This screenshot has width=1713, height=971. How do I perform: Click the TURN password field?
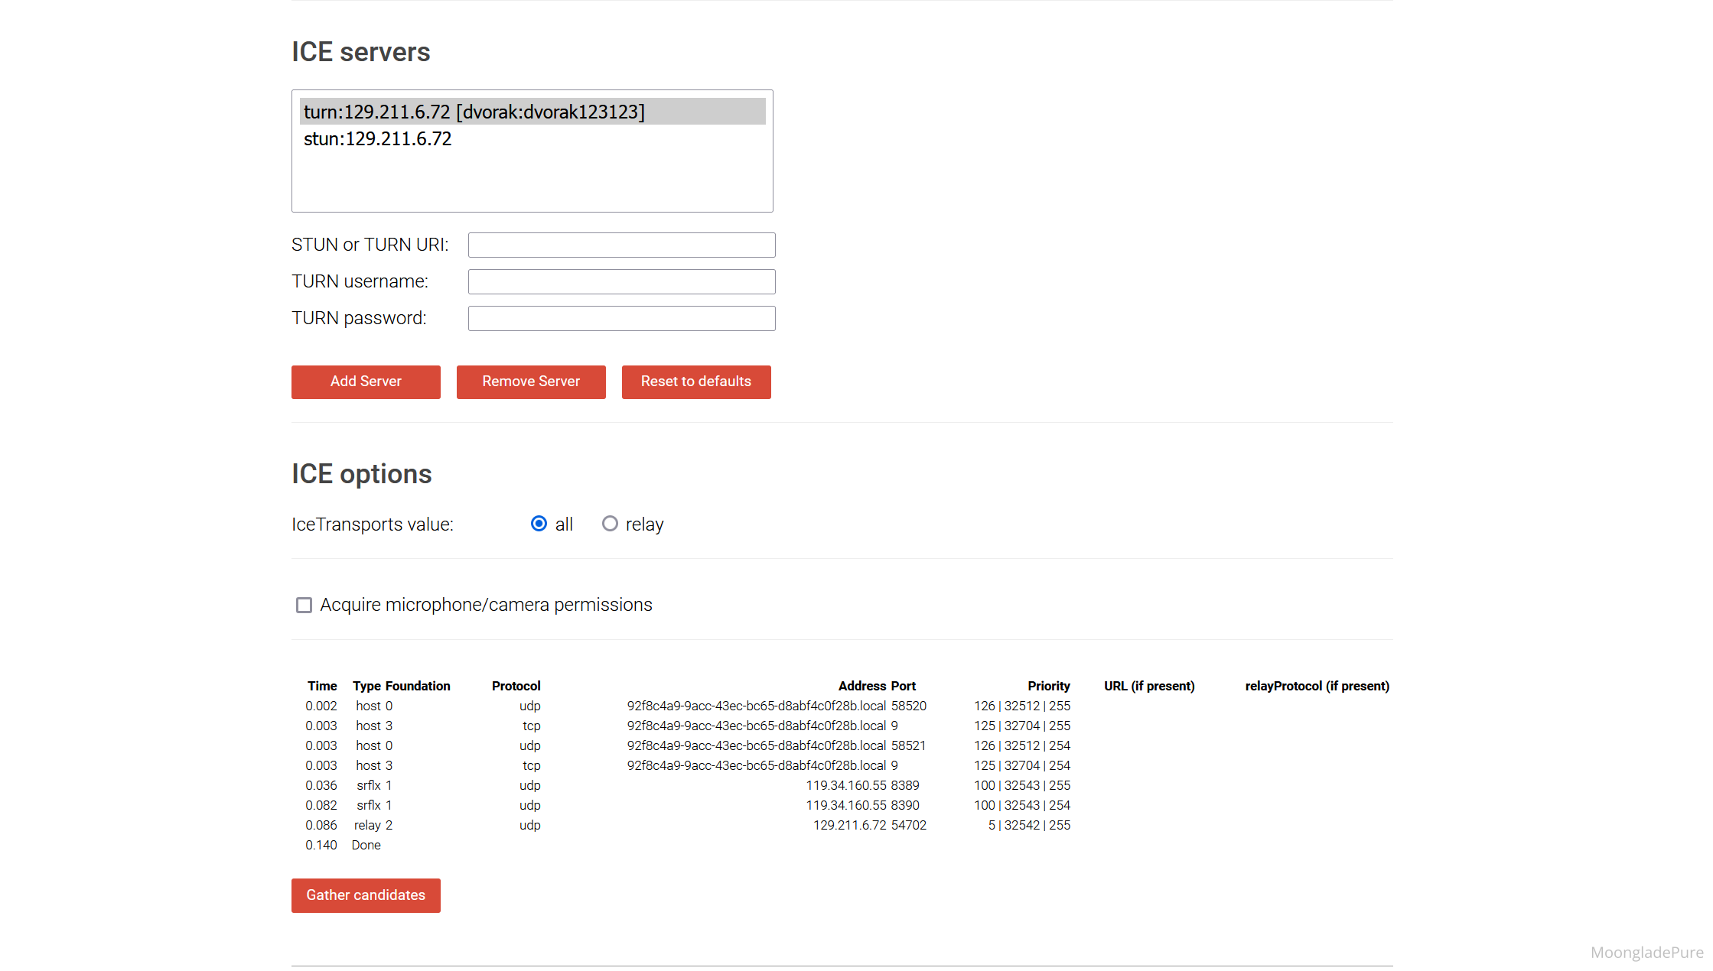pyautogui.click(x=621, y=318)
